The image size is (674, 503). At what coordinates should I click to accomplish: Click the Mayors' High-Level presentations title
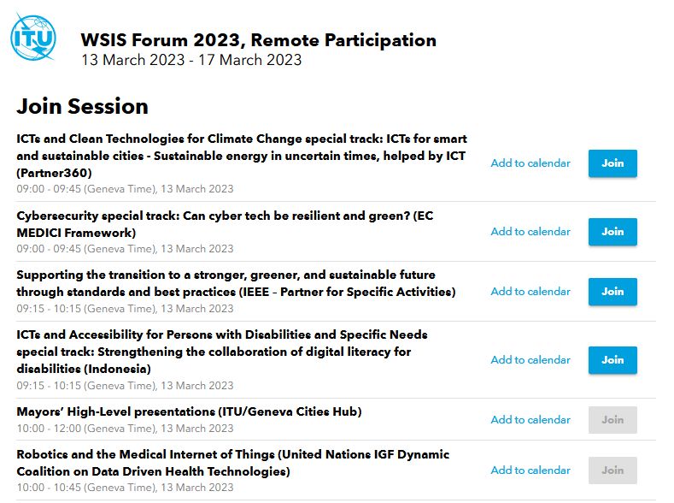(189, 411)
